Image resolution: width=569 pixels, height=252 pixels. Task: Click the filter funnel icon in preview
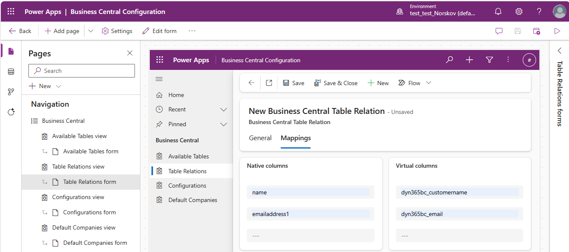[x=489, y=60]
